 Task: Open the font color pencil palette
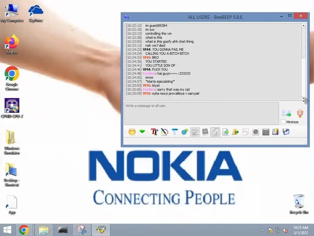click(x=165, y=132)
